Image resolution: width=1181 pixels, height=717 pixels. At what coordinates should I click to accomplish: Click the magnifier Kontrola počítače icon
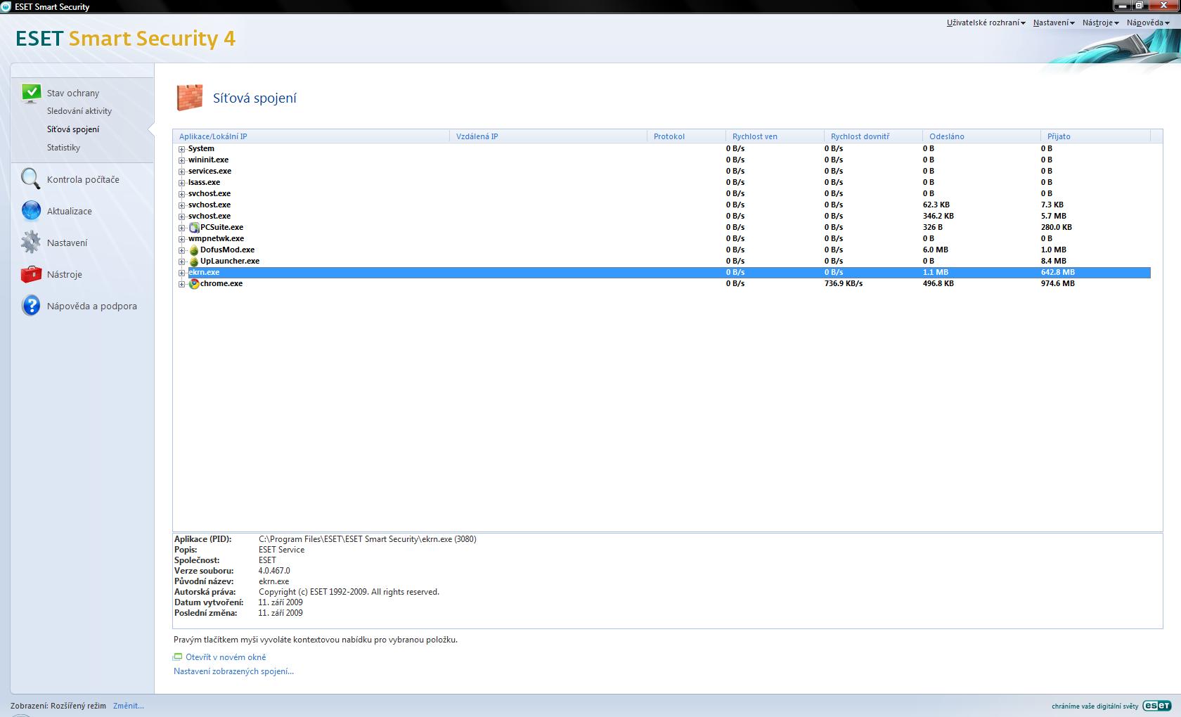(31, 179)
